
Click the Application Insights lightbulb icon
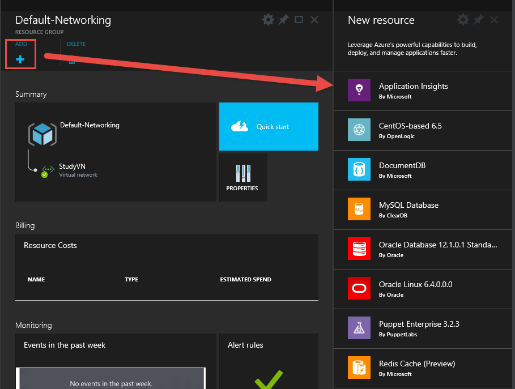[x=359, y=90]
